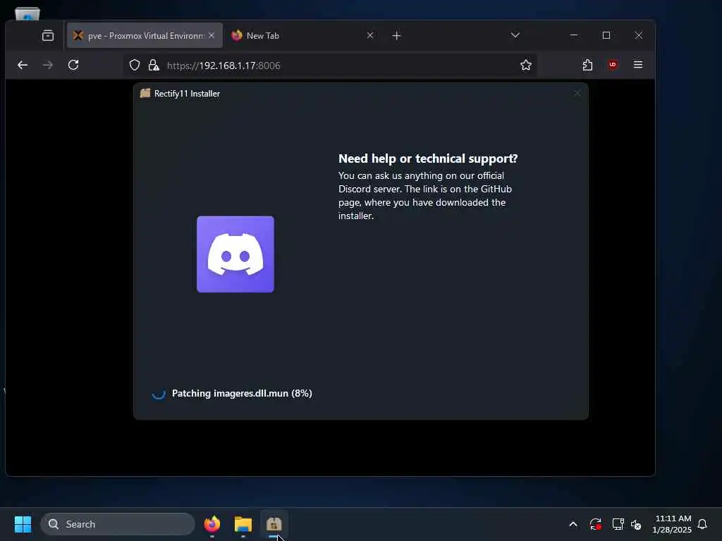Click the muted volume tray icon

point(636,524)
